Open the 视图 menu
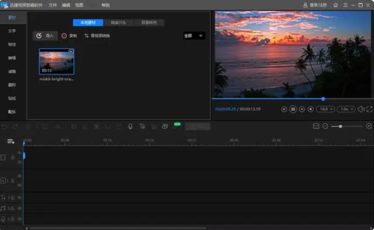 [79, 5]
